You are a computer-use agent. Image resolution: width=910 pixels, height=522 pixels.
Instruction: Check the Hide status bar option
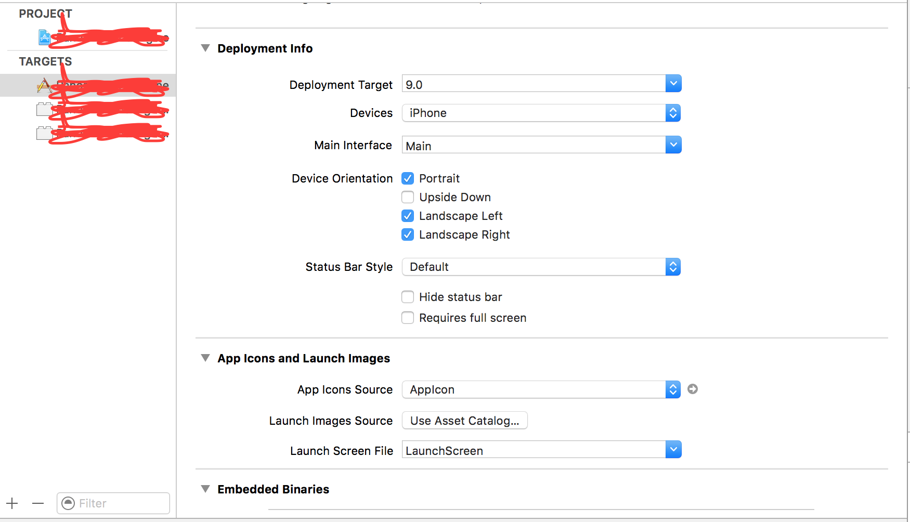coord(408,297)
